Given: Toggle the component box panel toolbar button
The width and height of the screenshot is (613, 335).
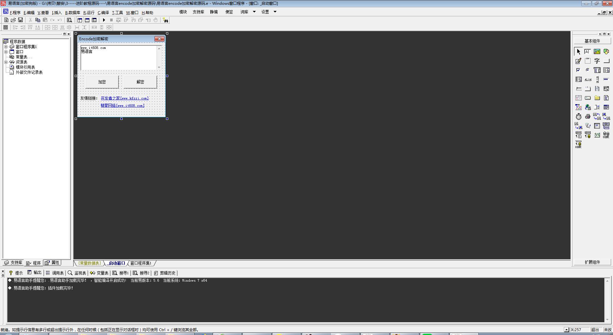Looking at the screenshot, I should click(x=94, y=20).
